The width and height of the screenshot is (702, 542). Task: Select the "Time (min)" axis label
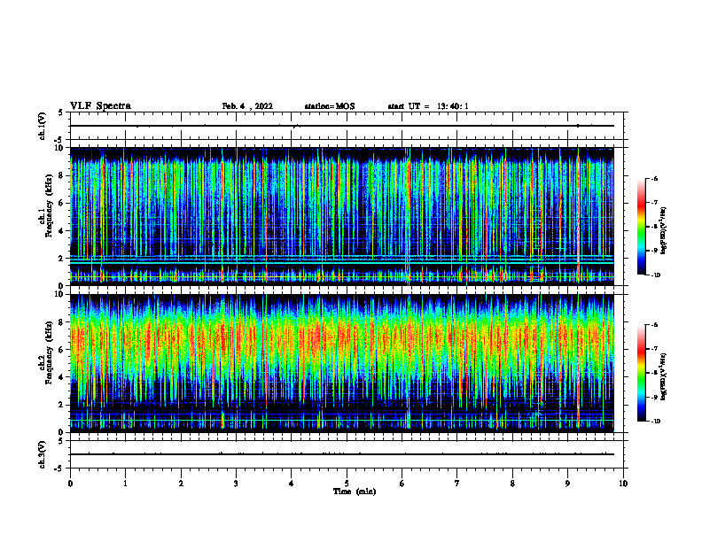355,492
